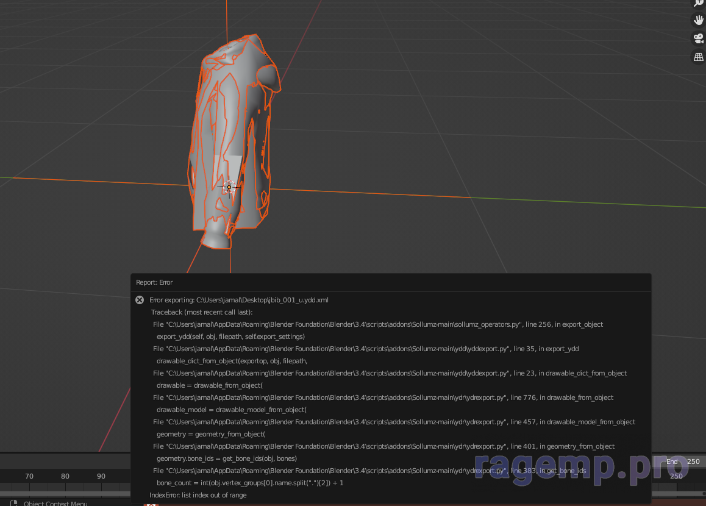The width and height of the screenshot is (706, 506).
Task: Click the "export_ydd(self, obj, filepath, self.export_settings)" line
Action: [230, 337]
